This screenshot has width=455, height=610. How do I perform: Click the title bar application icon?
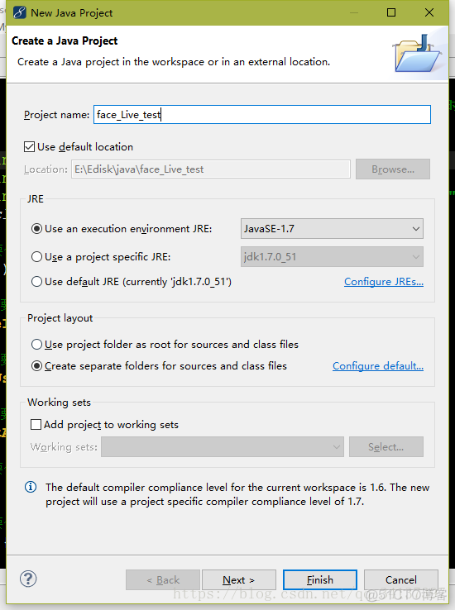[20, 12]
